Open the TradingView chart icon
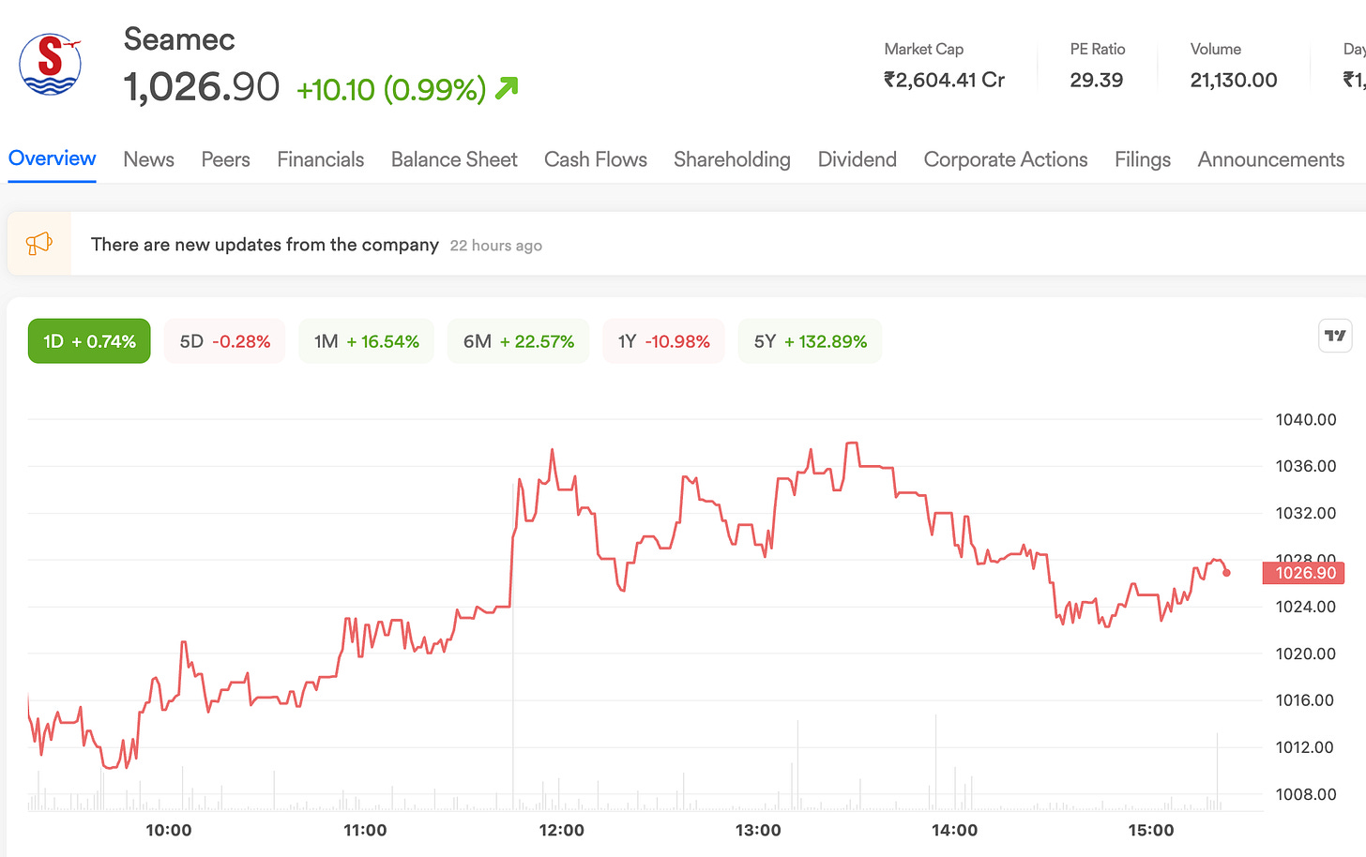Screen dimensions: 1366x857 coord(1335,336)
